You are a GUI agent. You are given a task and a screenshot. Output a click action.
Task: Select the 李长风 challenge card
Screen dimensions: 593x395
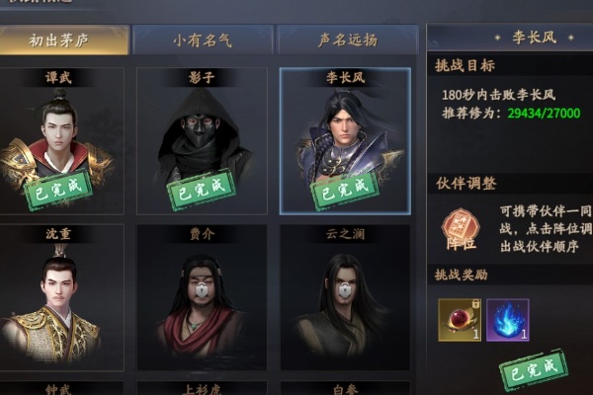(345, 141)
